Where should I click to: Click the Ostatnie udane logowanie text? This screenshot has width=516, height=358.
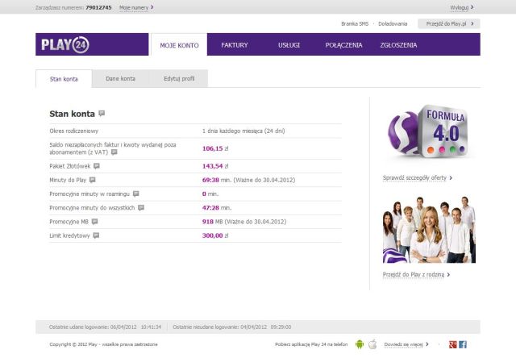tap(106, 327)
